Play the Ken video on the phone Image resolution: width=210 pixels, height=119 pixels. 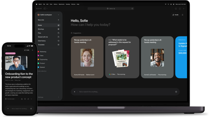(16, 63)
